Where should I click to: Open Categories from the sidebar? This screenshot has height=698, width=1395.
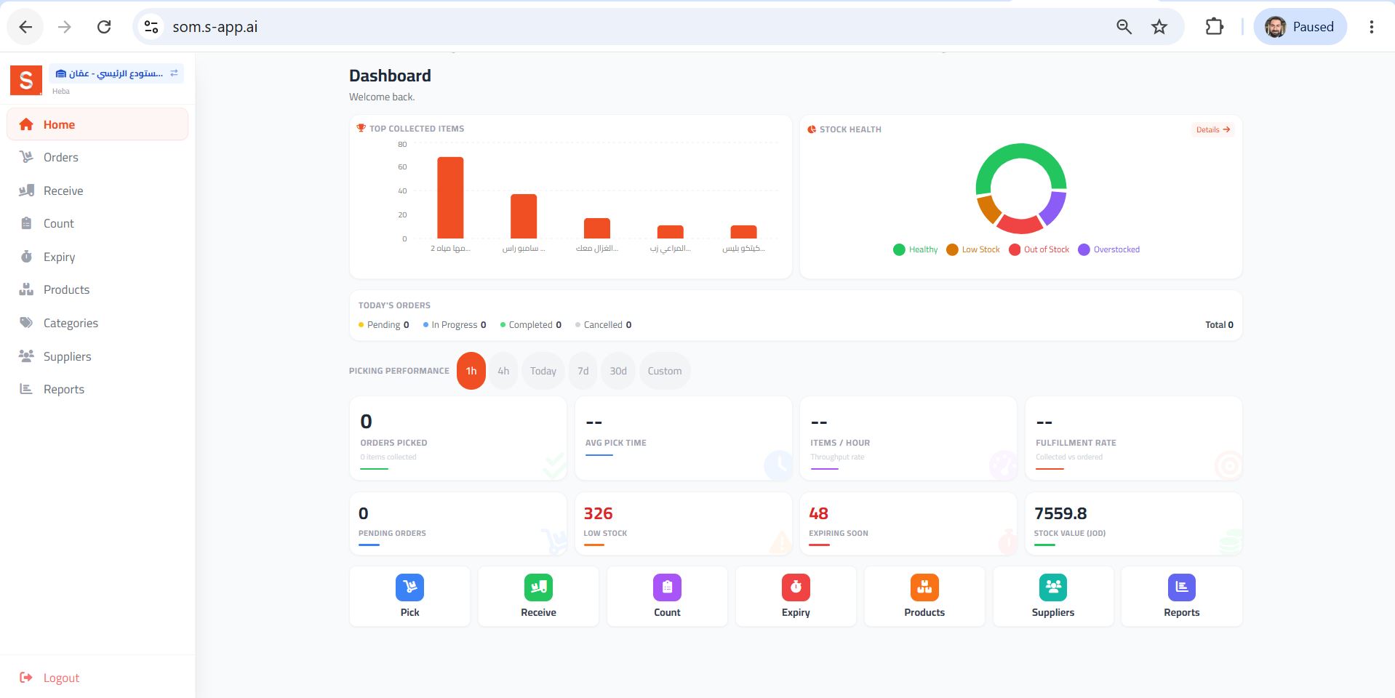97,323
